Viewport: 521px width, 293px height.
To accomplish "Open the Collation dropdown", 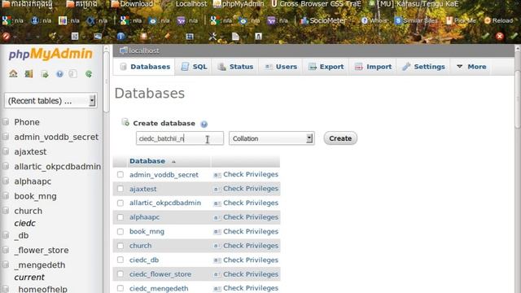I will click(271, 138).
